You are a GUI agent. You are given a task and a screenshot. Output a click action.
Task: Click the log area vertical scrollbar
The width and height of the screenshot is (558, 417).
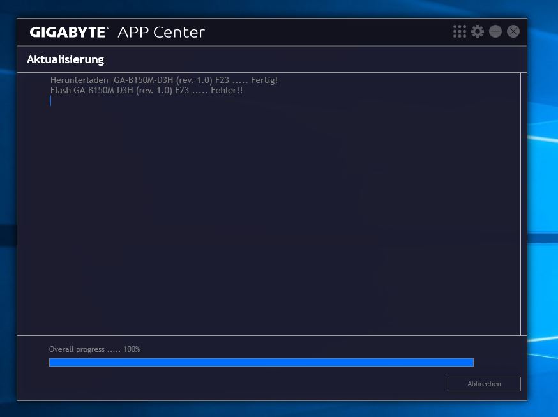524,204
